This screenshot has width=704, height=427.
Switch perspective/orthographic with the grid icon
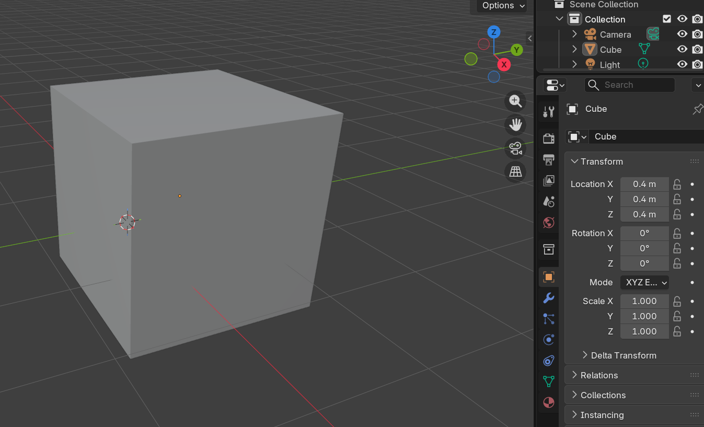point(515,172)
